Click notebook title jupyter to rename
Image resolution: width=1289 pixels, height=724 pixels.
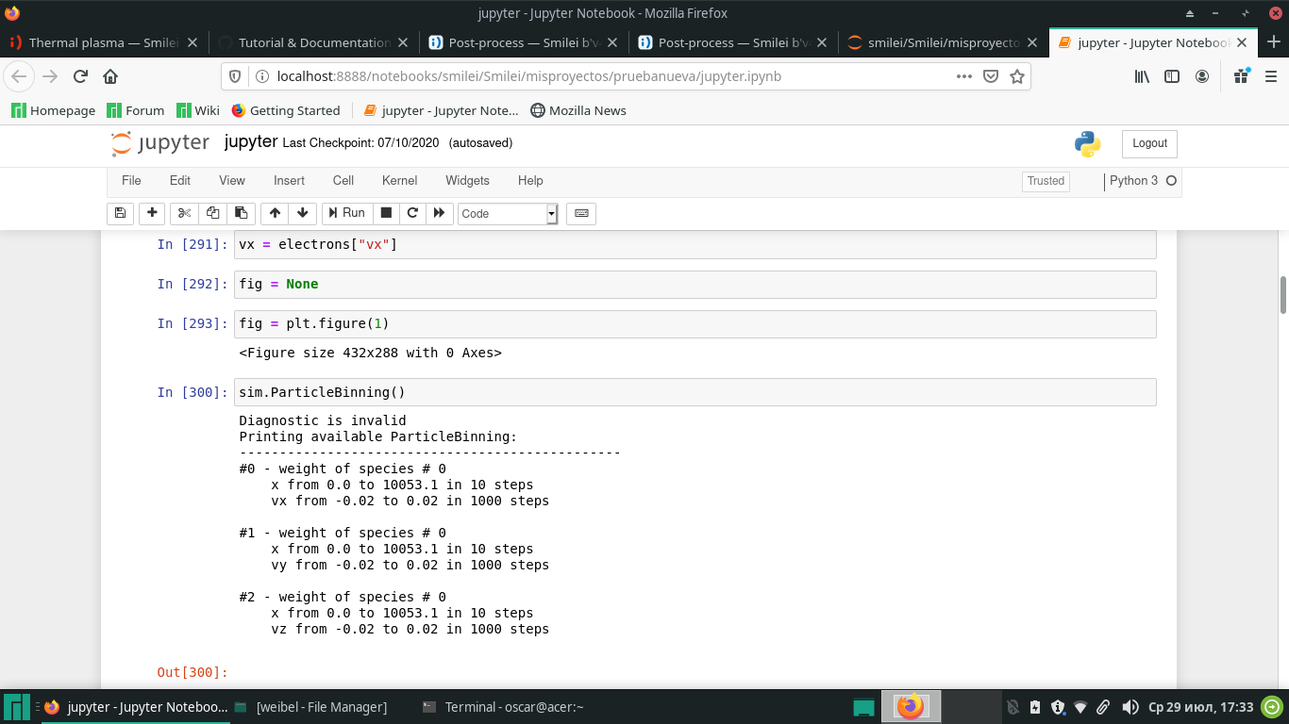(x=251, y=141)
